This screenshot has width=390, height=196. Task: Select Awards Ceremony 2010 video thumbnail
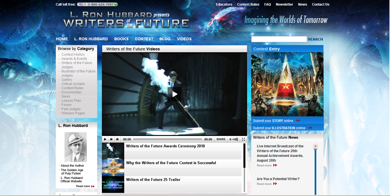click(113, 151)
